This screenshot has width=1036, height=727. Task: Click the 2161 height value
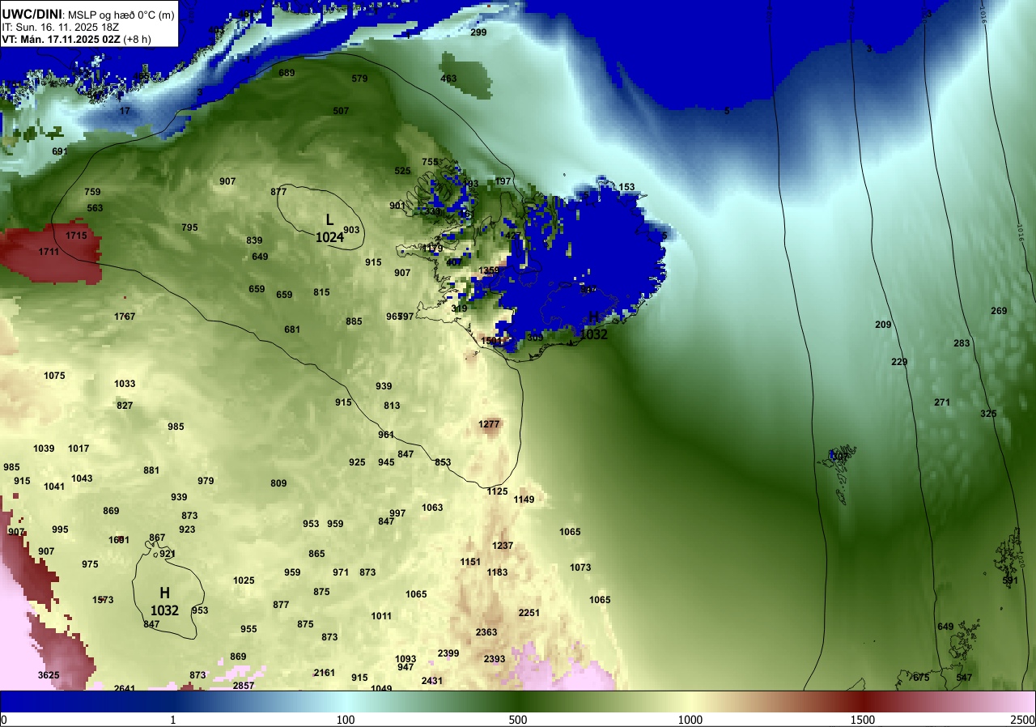pos(325,673)
